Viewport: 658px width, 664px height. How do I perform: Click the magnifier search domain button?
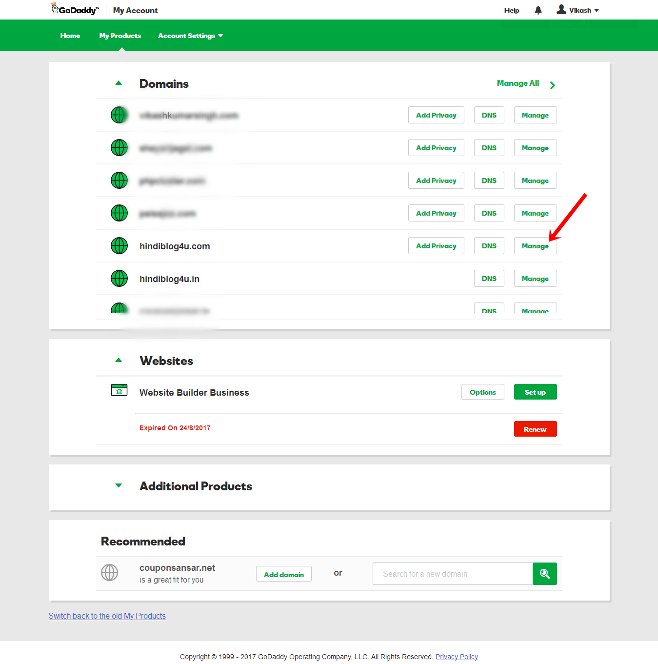(x=544, y=574)
